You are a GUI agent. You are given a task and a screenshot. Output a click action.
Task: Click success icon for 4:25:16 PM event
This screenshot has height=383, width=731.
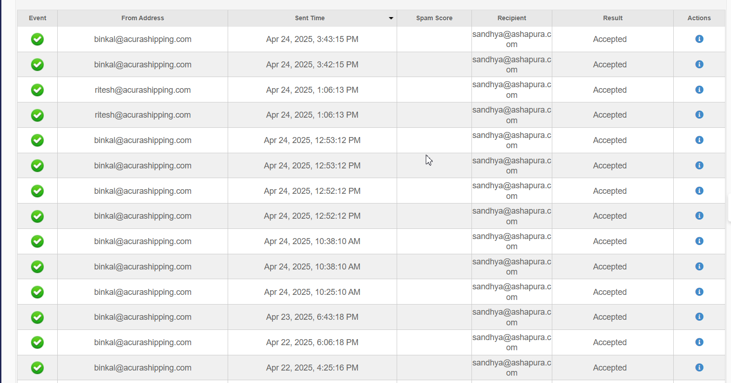click(x=37, y=368)
